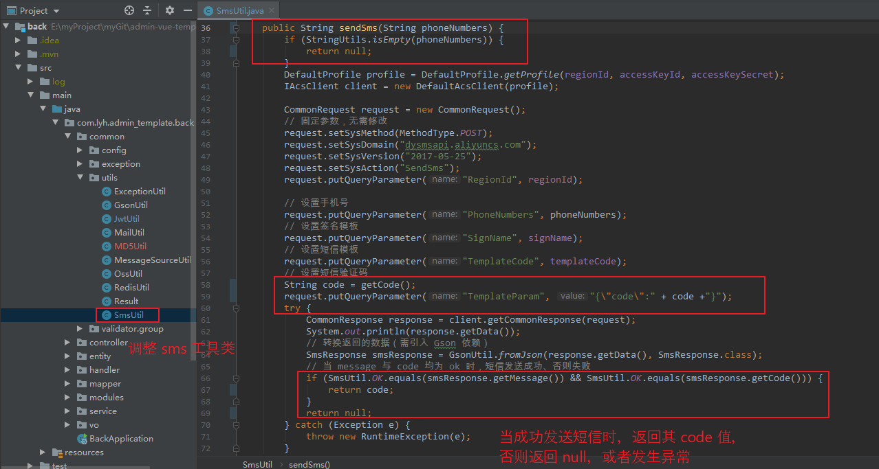Collapse the src folder arrow

coord(19,68)
